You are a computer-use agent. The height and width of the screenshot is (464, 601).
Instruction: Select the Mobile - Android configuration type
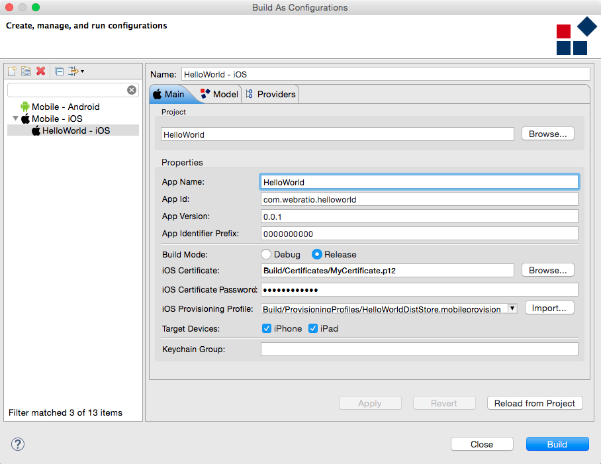click(66, 107)
